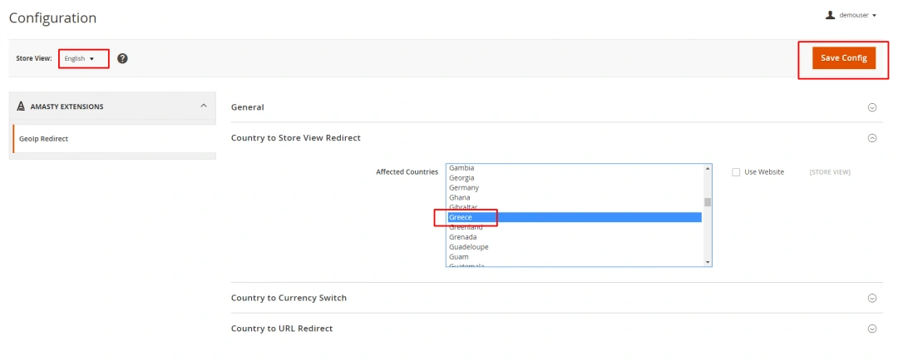This screenshot has width=898, height=361.
Task: Choose Grenada from Affected Countries
Action: 463,237
